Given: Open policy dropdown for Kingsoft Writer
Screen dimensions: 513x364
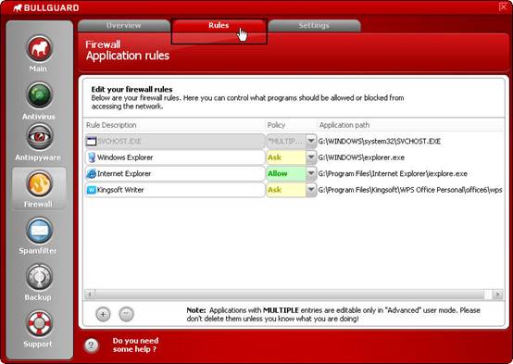Looking at the screenshot, I should tap(311, 190).
